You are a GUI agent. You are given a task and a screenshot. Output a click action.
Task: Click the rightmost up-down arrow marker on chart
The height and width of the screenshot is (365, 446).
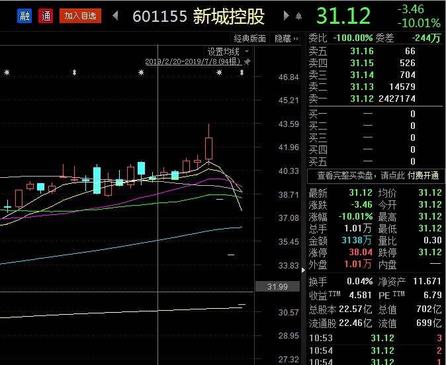click(x=242, y=73)
